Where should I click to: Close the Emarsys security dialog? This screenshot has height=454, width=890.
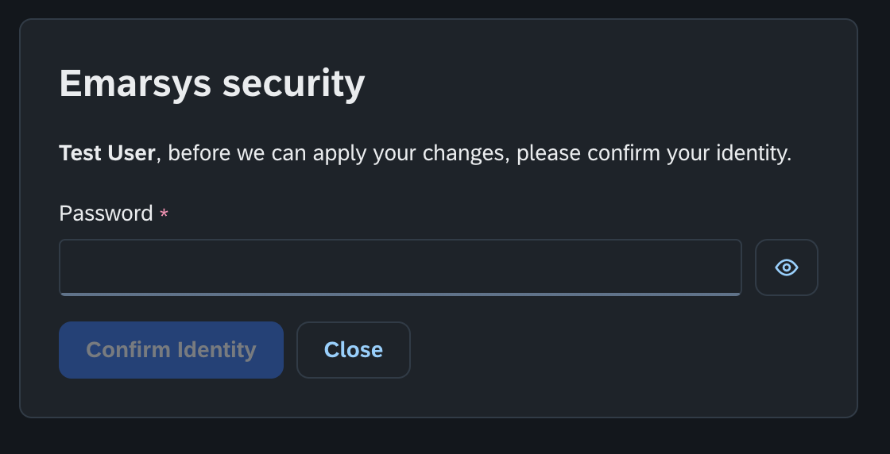(x=353, y=350)
